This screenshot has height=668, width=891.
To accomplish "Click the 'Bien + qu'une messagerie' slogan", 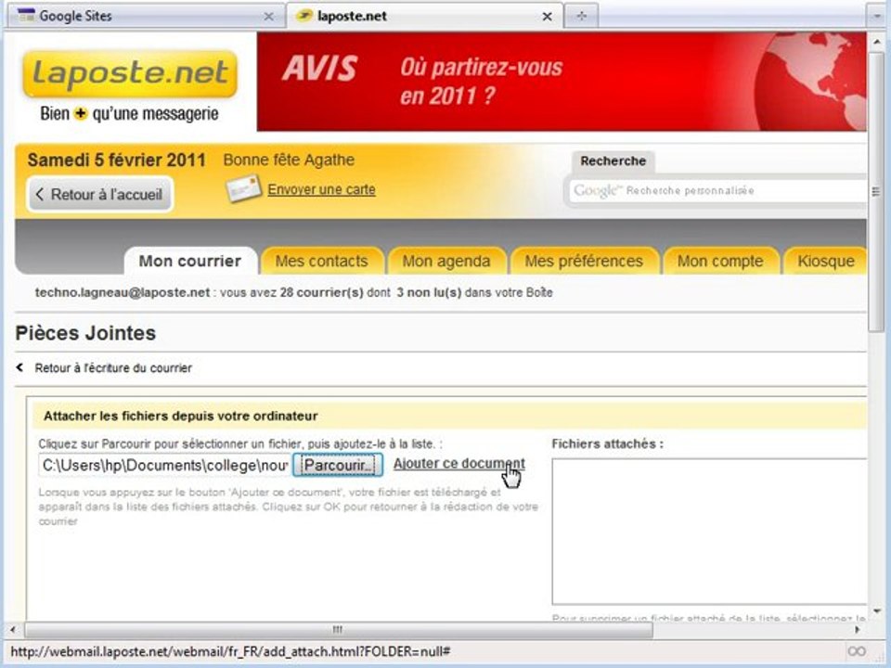I will tap(129, 113).
